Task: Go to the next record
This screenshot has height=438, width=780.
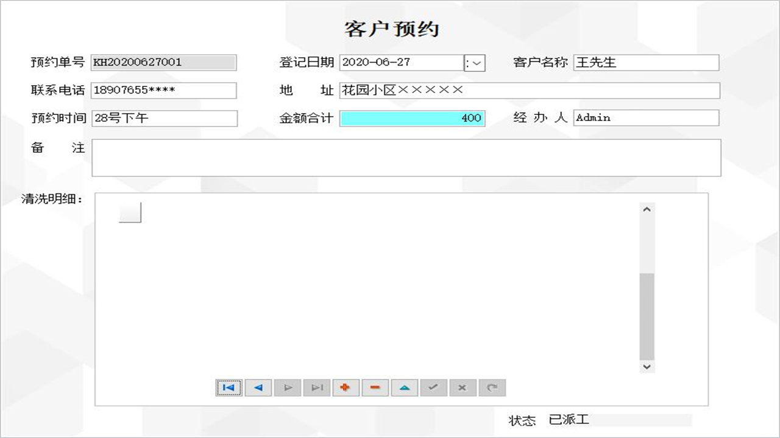Action: pos(288,388)
